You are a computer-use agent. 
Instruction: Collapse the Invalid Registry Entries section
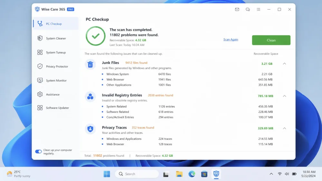(x=284, y=96)
